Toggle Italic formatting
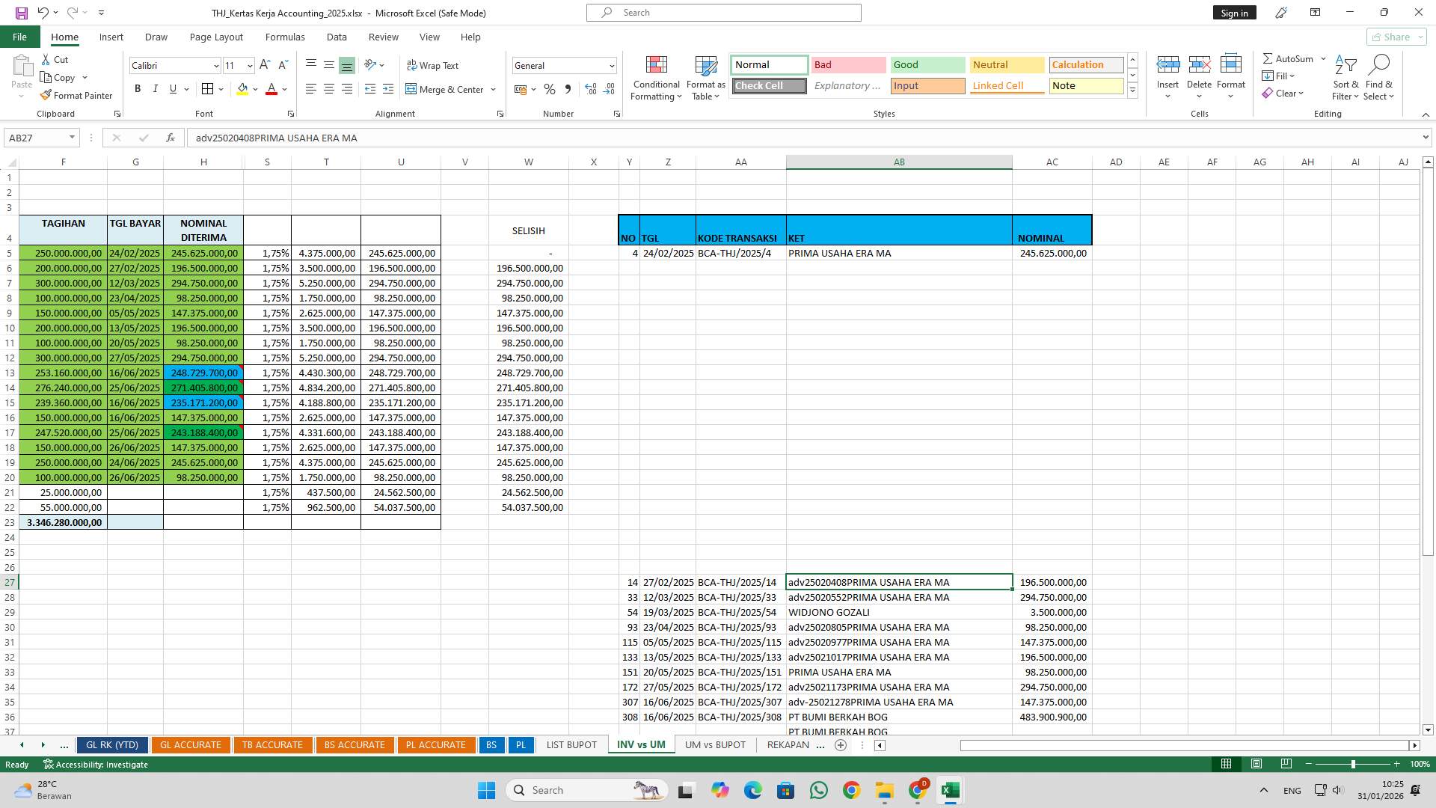Image resolution: width=1436 pixels, height=808 pixels. [x=156, y=88]
